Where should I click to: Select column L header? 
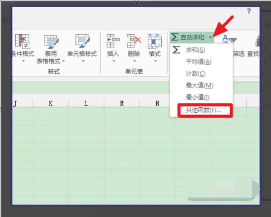point(86,103)
